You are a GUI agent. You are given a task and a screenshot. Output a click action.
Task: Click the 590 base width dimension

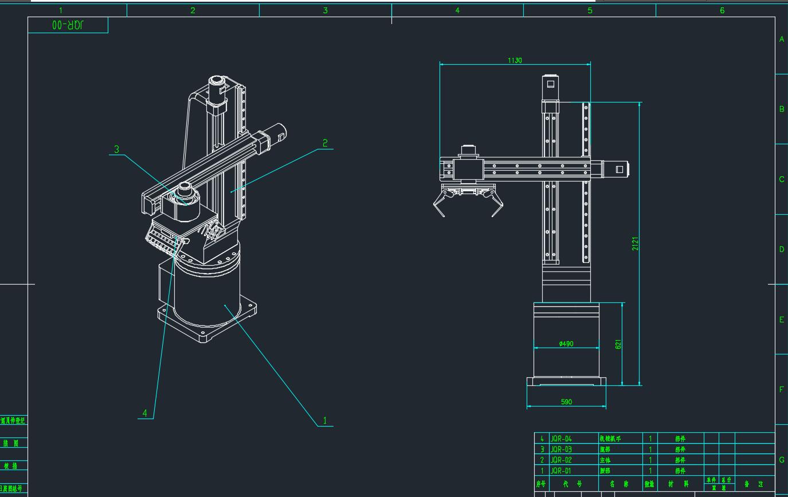566,402
